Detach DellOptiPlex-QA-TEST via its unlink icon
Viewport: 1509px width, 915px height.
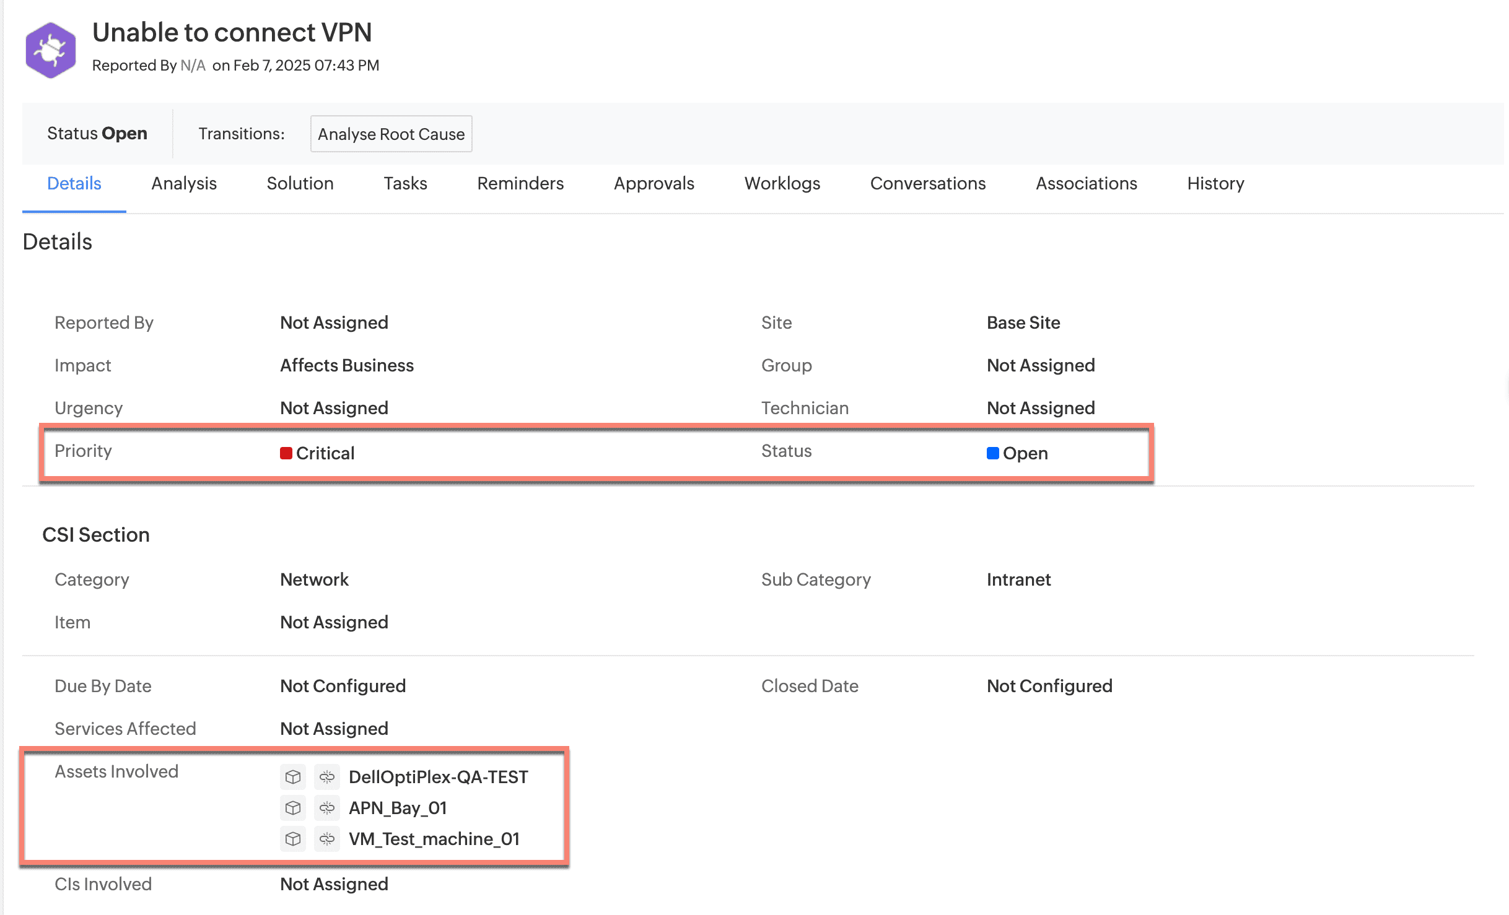click(x=327, y=777)
